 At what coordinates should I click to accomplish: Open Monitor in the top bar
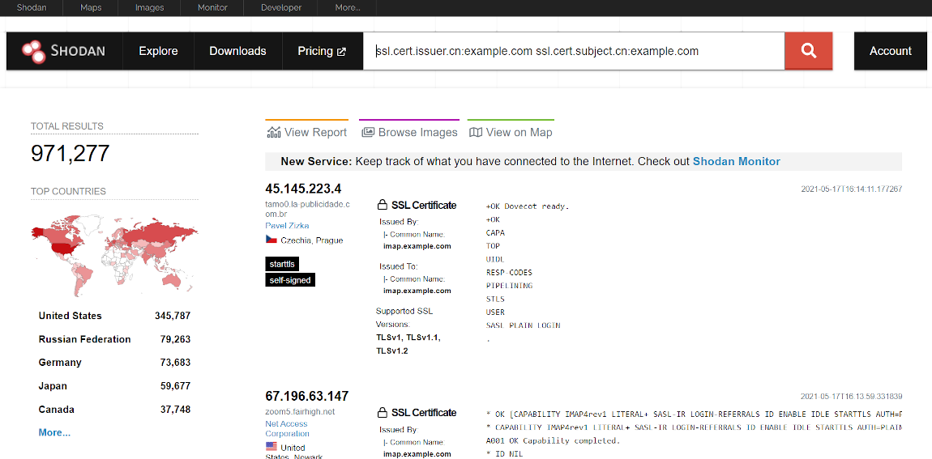213,8
